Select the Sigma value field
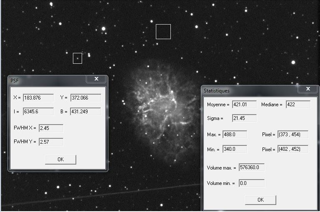Image resolution: width=320 pixels, height=212 pixels. tap(244, 118)
